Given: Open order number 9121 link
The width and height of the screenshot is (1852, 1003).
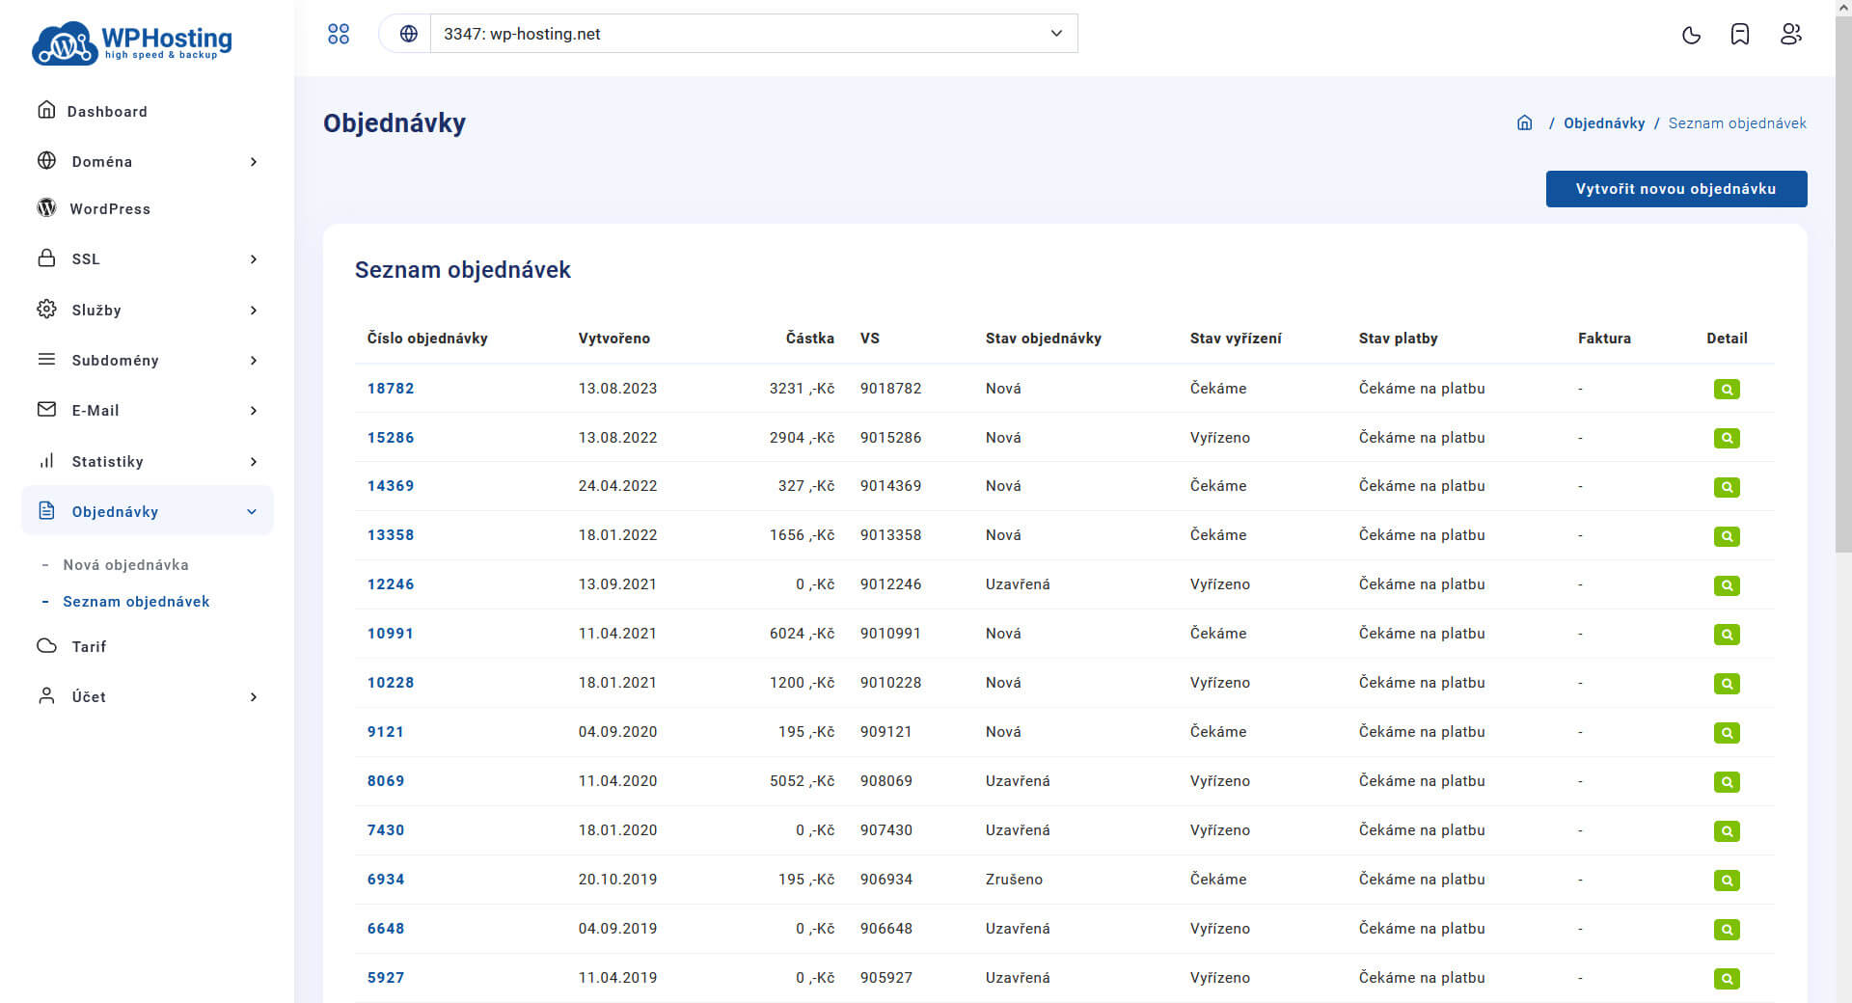Looking at the screenshot, I should tap(386, 732).
